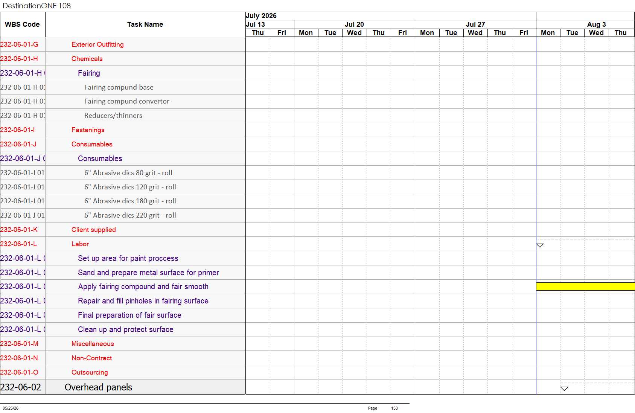Select the Labor task name
The width and height of the screenshot is (635, 413).
coord(80,244)
